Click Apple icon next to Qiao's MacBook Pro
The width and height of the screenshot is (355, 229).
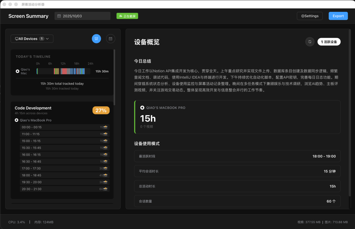pos(16,120)
